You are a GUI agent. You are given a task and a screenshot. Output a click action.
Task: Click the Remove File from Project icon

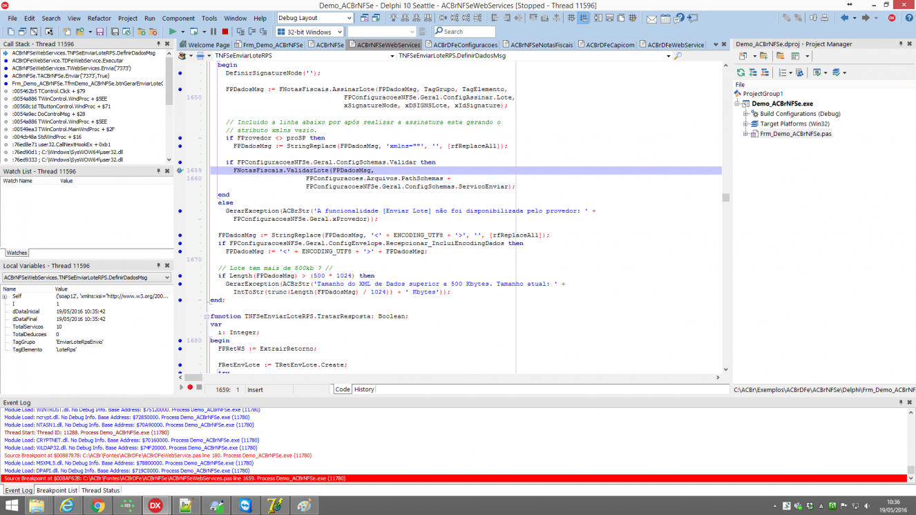(x=153, y=32)
